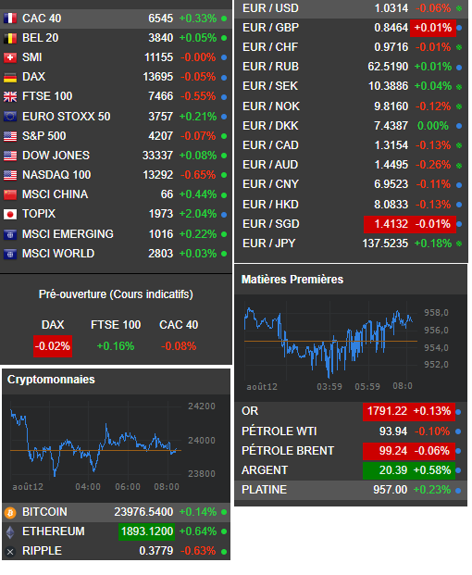472x575 pixels.
Task: Click the Chinese flag beside MSCI CHINA
Action: pos(10,194)
